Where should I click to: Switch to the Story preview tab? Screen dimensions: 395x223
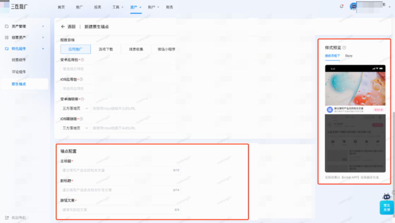pos(348,56)
